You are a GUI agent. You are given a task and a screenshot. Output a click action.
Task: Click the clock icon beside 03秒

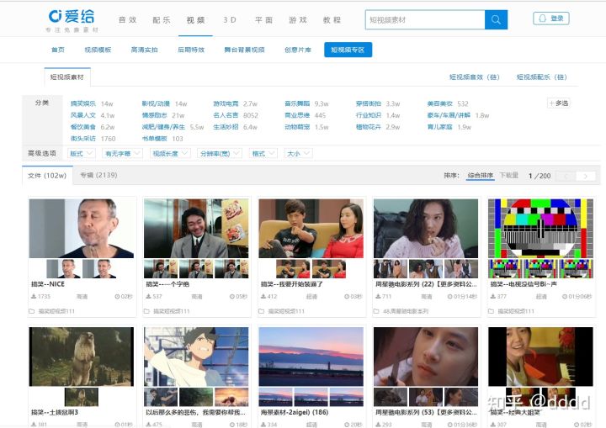point(347,297)
